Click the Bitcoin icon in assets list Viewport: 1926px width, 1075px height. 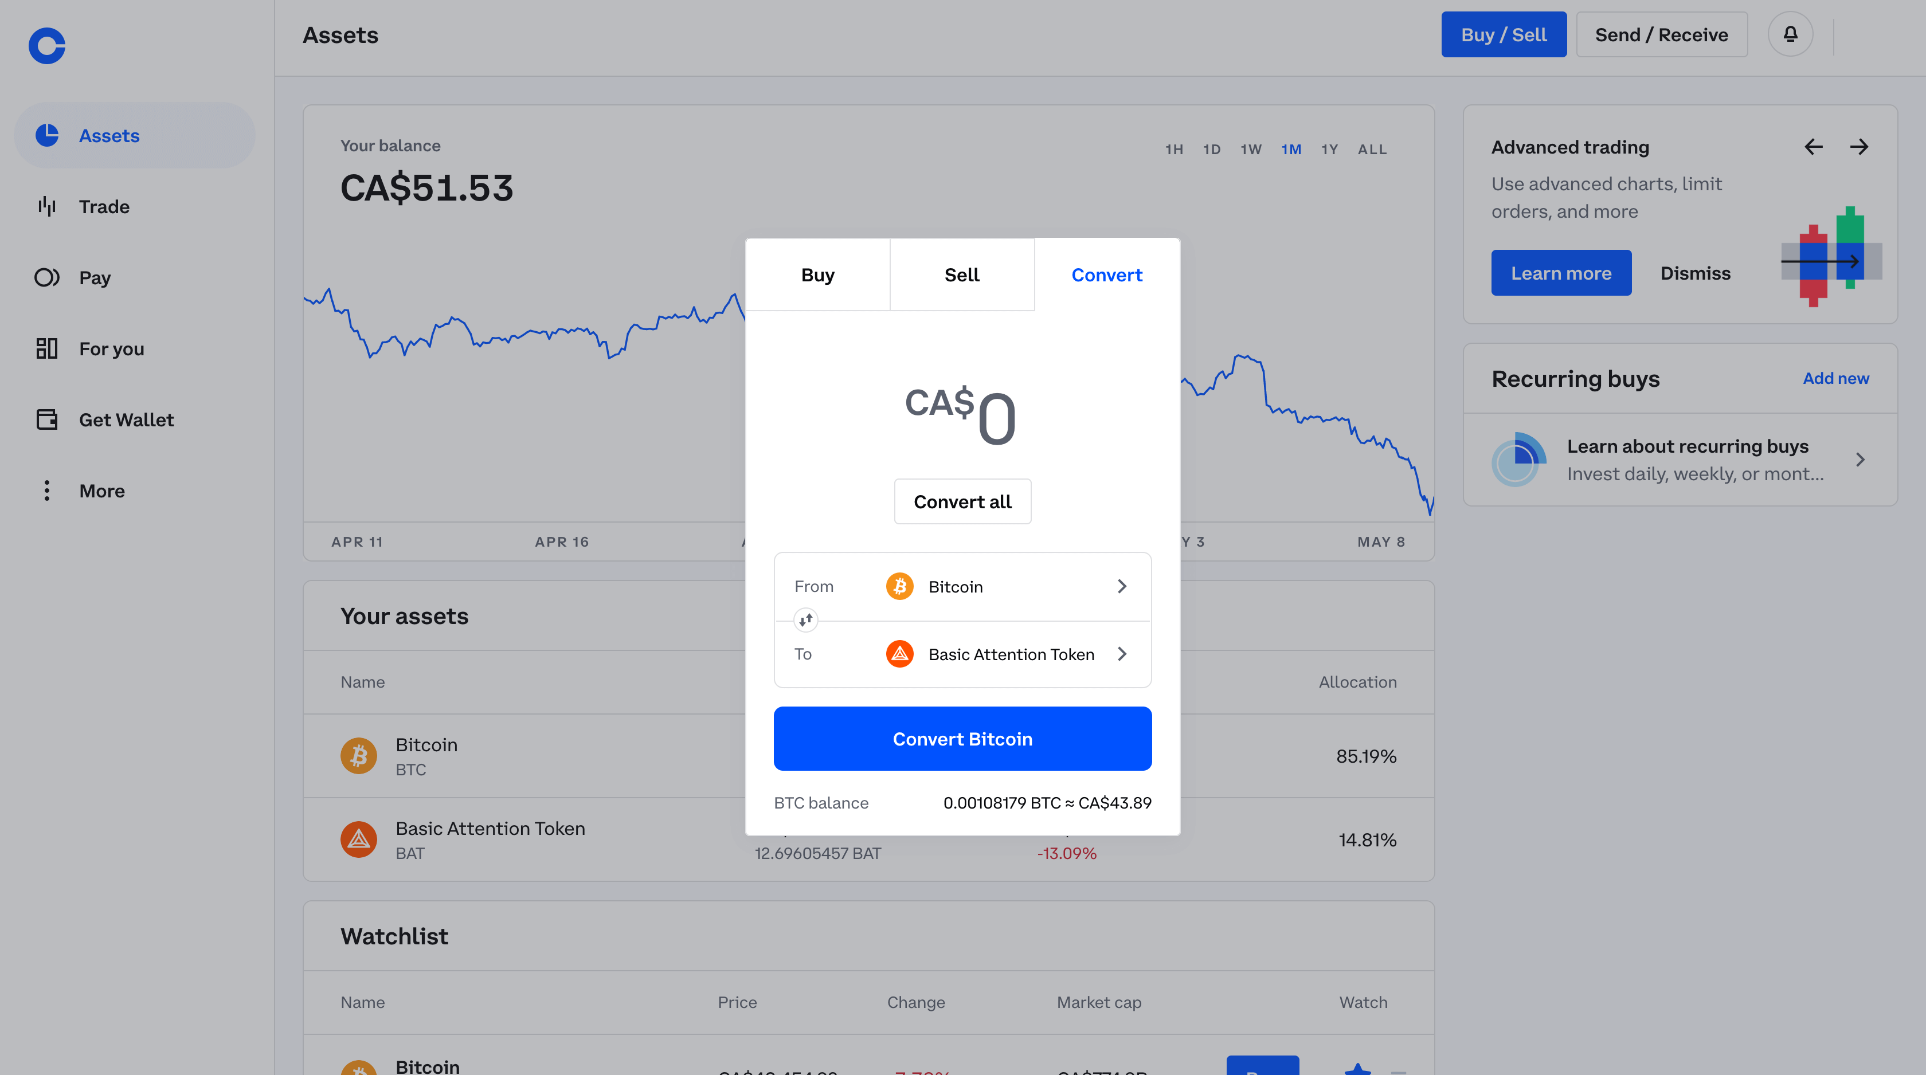pyautogui.click(x=358, y=755)
